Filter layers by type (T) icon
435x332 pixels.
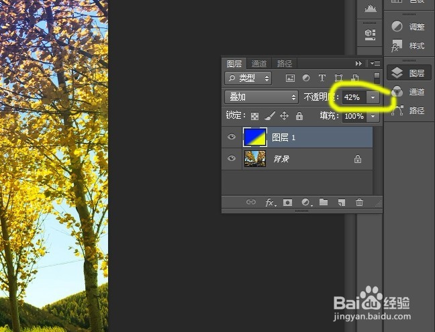pos(322,78)
